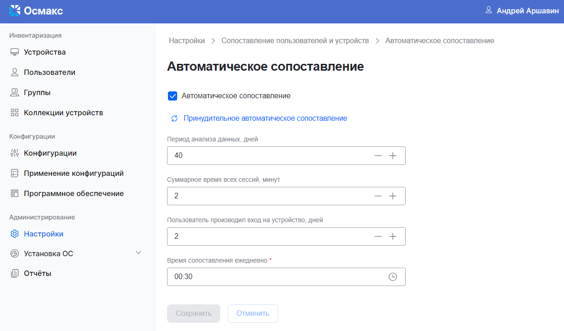Click the Конфигурации sliders icon
The height and width of the screenshot is (331, 564).
tap(15, 153)
